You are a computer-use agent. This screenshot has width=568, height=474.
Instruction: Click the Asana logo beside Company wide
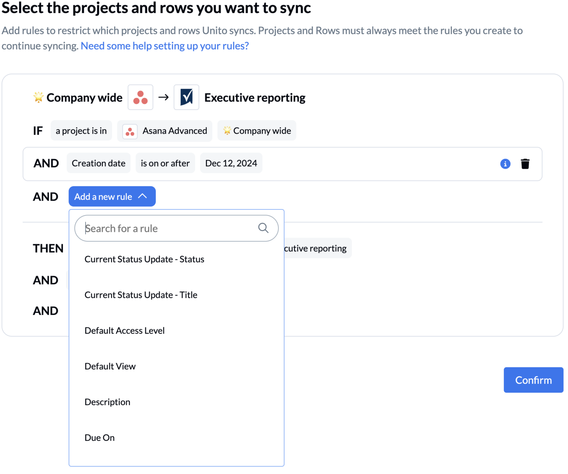(x=141, y=97)
